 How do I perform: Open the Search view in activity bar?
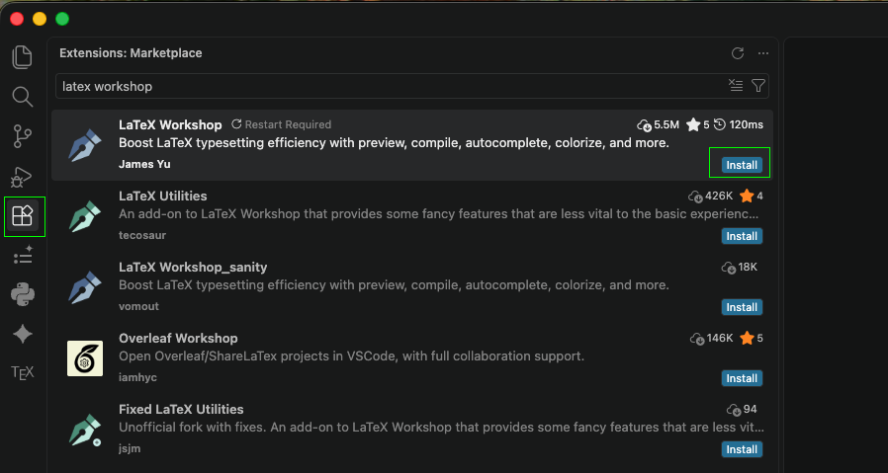coord(23,97)
